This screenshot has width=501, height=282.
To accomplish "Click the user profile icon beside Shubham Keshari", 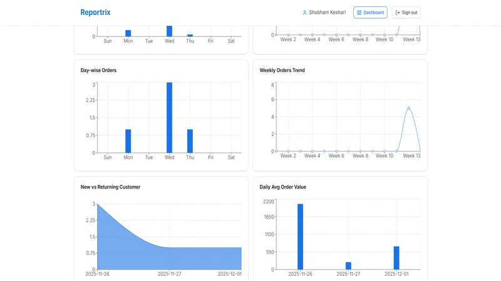I will (304, 13).
